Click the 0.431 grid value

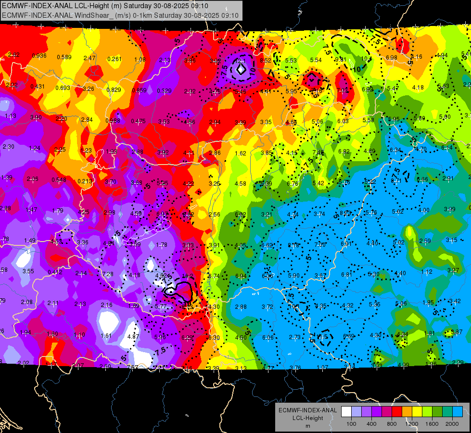(x=38, y=87)
